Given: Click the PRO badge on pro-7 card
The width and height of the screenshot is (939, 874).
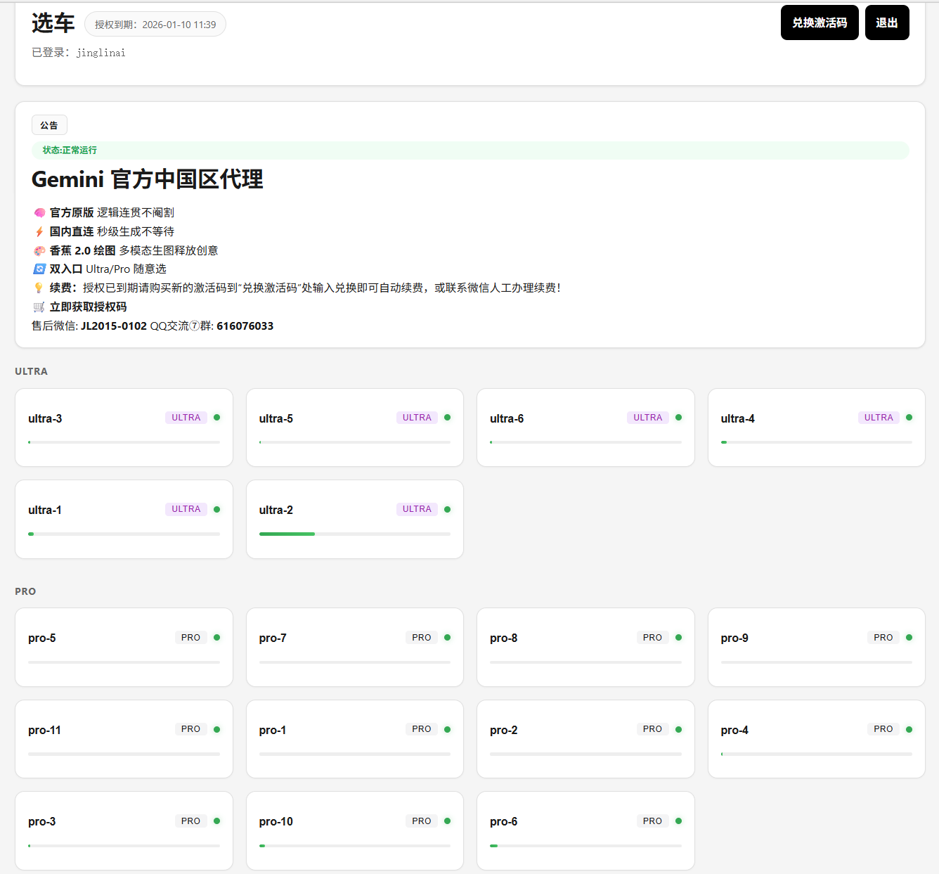Looking at the screenshot, I should [421, 637].
